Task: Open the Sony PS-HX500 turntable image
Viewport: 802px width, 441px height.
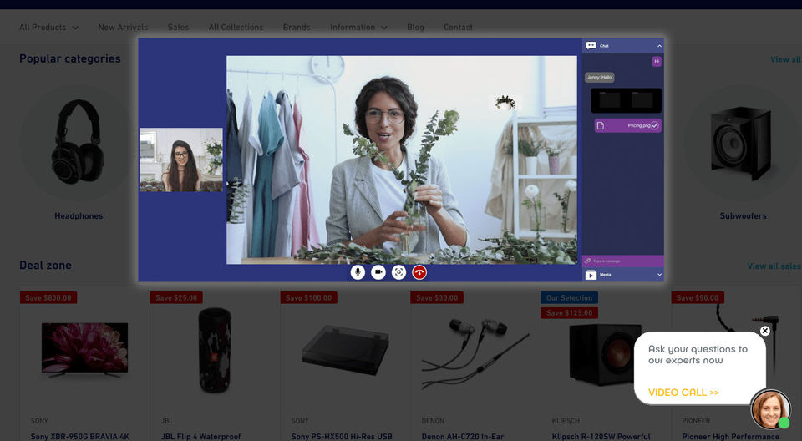Action: 345,351
